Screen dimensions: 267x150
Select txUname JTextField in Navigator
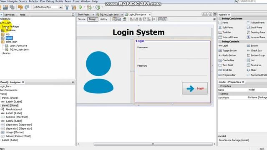(x=17, y=117)
